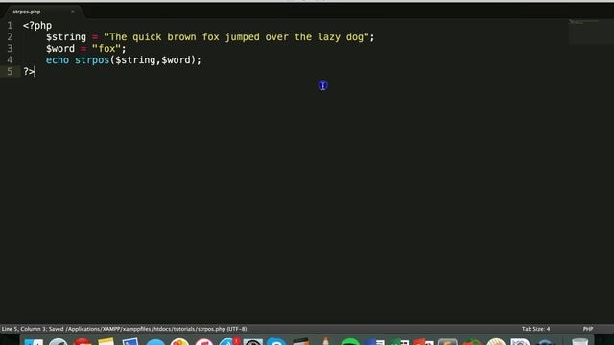Click line number 1 in the gutter
614x345 pixels.
coord(10,26)
